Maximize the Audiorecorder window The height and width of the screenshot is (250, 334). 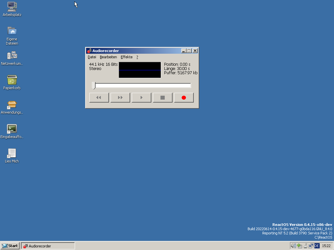pos(189,51)
